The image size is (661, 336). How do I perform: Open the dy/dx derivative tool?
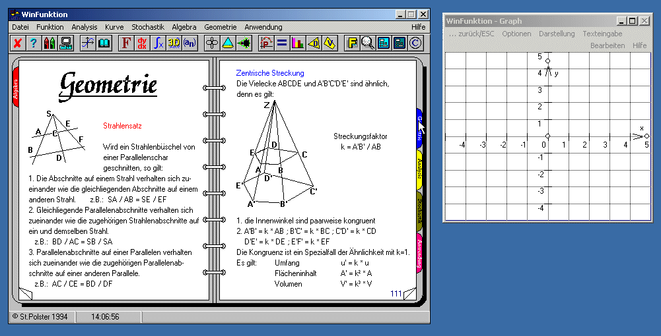tap(141, 43)
